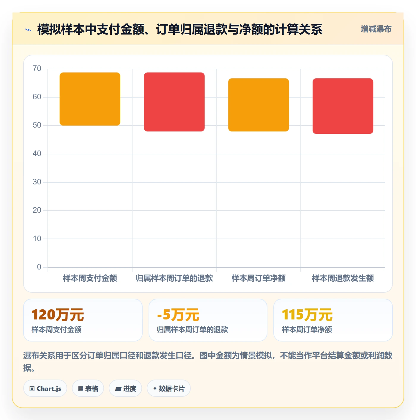The height and width of the screenshot is (420, 416).
Task: Click the x-axis label 归属样本周订单的退款
Action: (174, 278)
